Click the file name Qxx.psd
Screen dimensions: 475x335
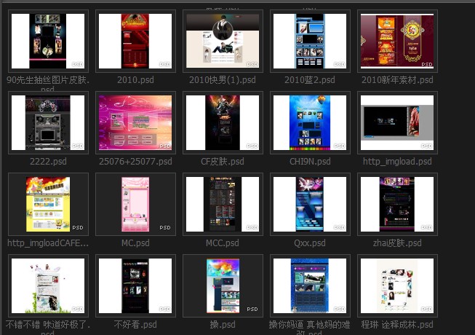pyautogui.click(x=310, y=243)
